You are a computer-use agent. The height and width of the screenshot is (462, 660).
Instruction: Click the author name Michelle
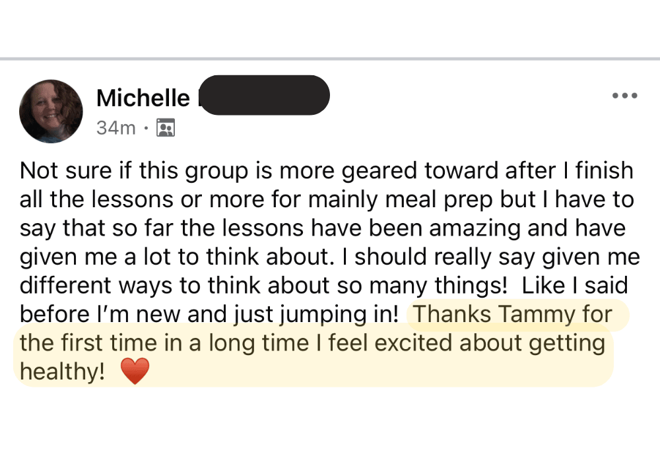pyautogui.click(x=143, y=98)
